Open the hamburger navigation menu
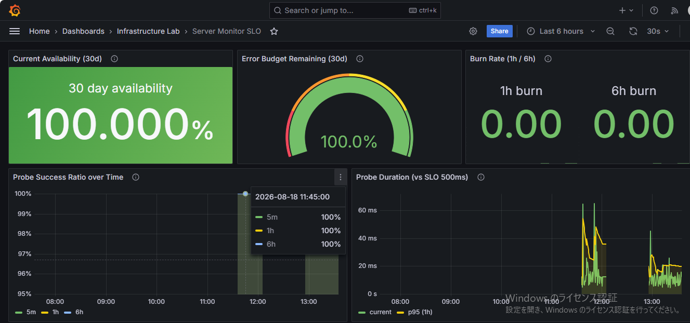This screenshot has width=690, height=323. click(x=15, y=31)
